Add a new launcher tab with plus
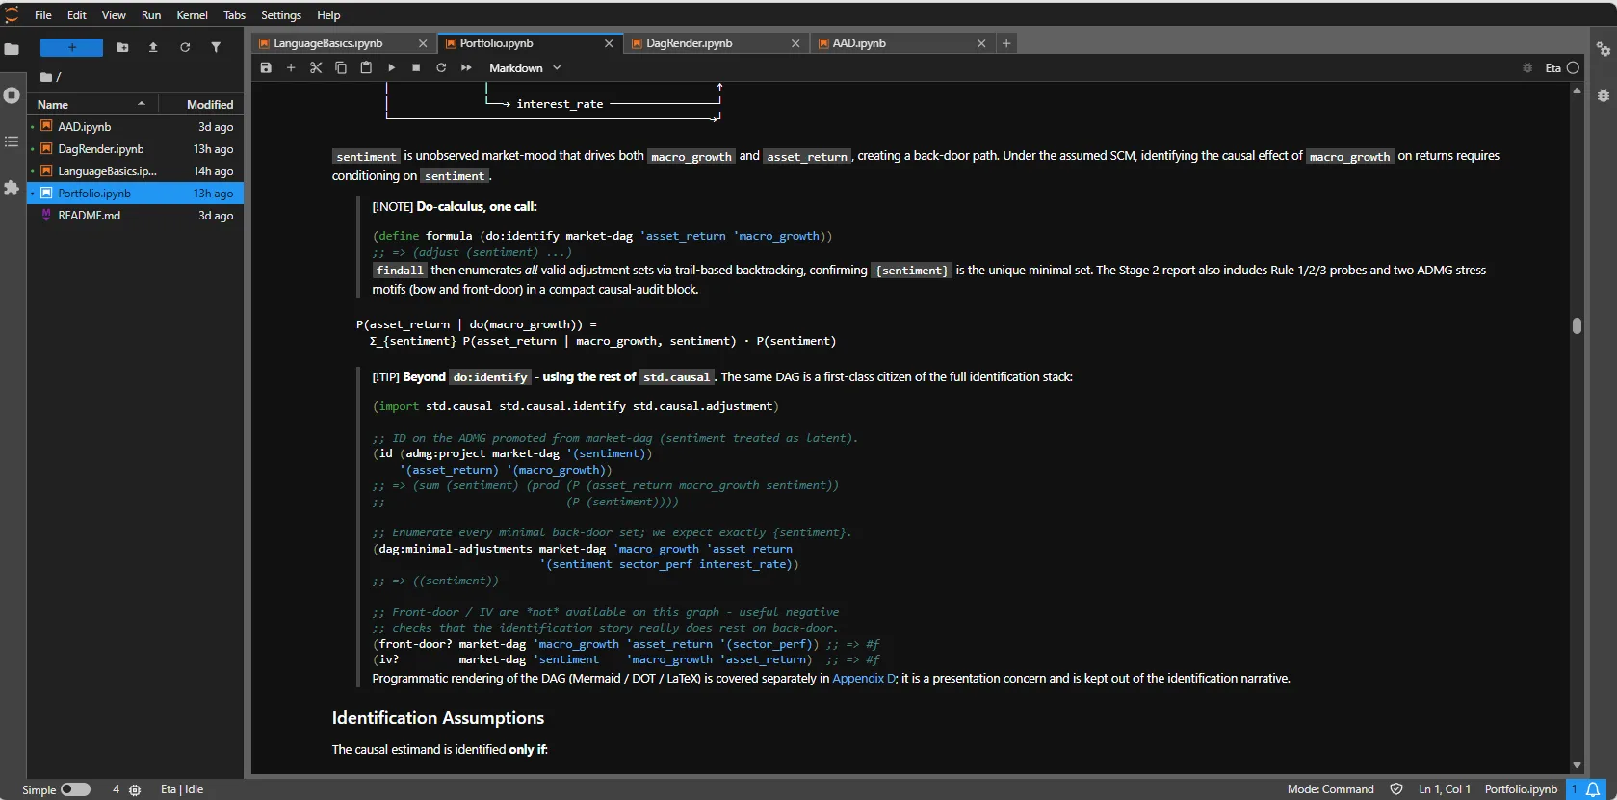Screen dimensions: 1617x800 [1006, 43]
